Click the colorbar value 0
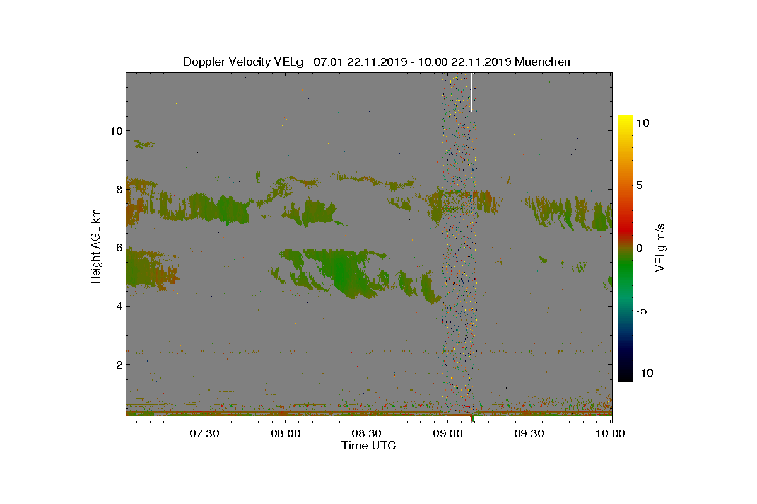Viewport: 757px width, 504px height. coord(639,248)
